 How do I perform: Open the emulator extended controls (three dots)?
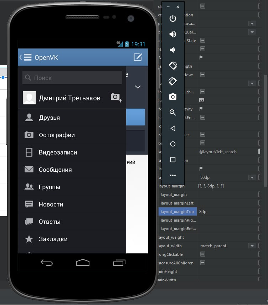coord(173,175)
